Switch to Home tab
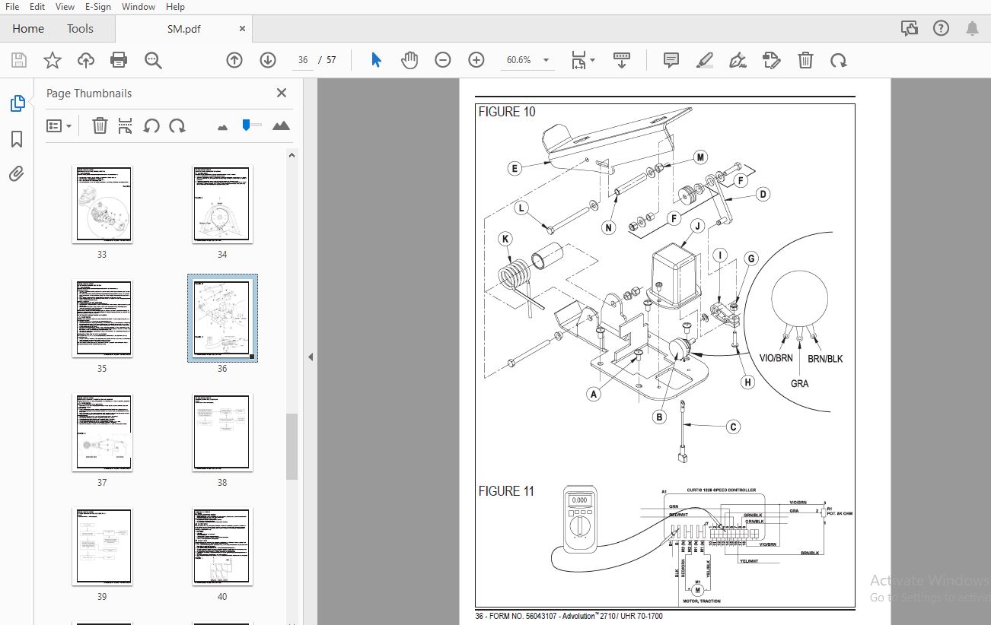Viewport: 991px width, 625px height. (28, 29)
